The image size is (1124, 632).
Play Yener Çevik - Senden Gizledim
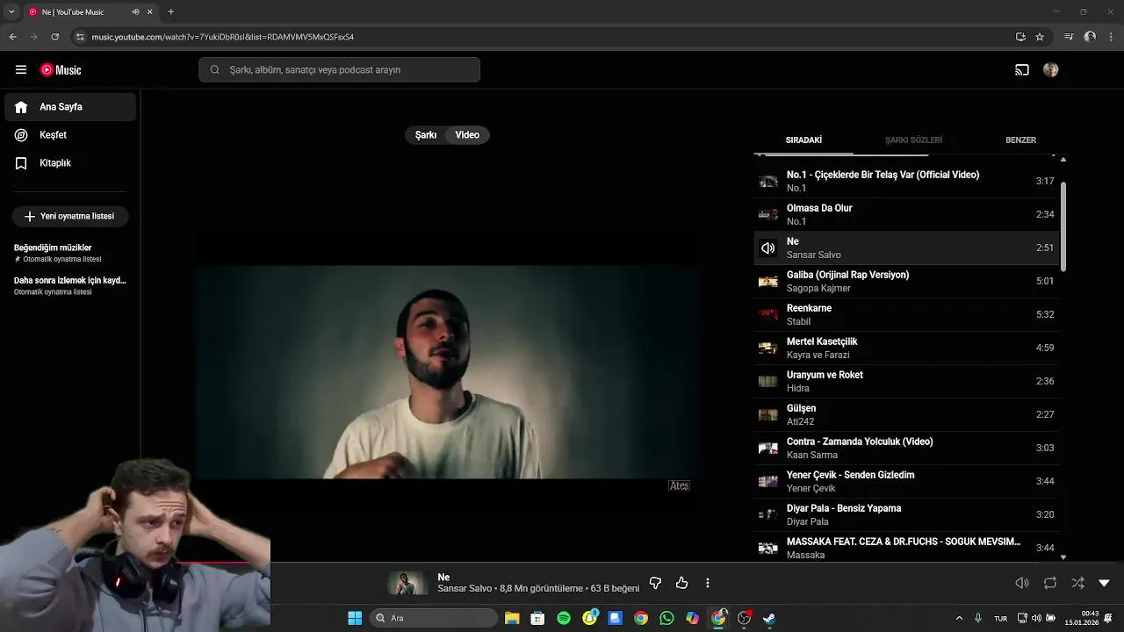(x=906, y=481)
